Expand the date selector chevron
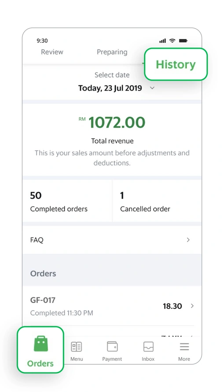Image resolution: width=224 pixels, height=392 pixels. click(x=152, y=88)
